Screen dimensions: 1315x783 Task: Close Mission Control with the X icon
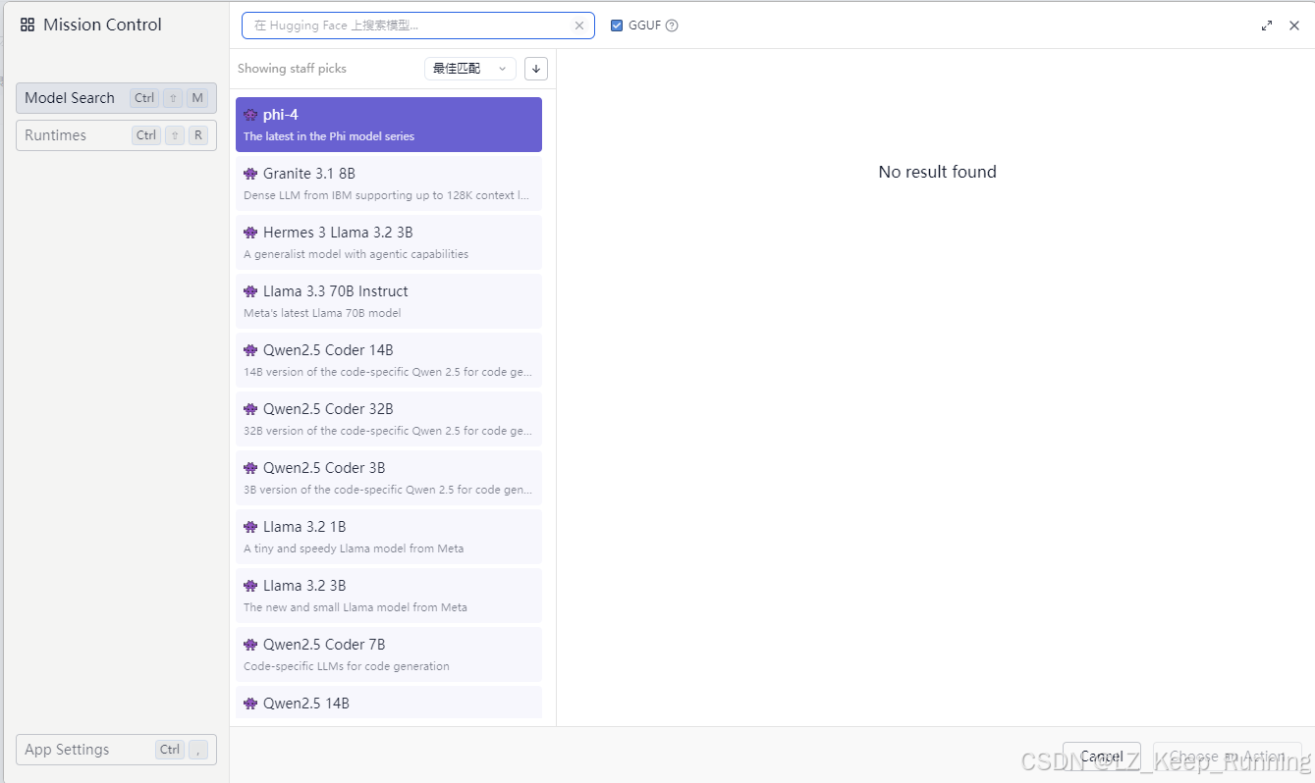[x=1294, y=26]
